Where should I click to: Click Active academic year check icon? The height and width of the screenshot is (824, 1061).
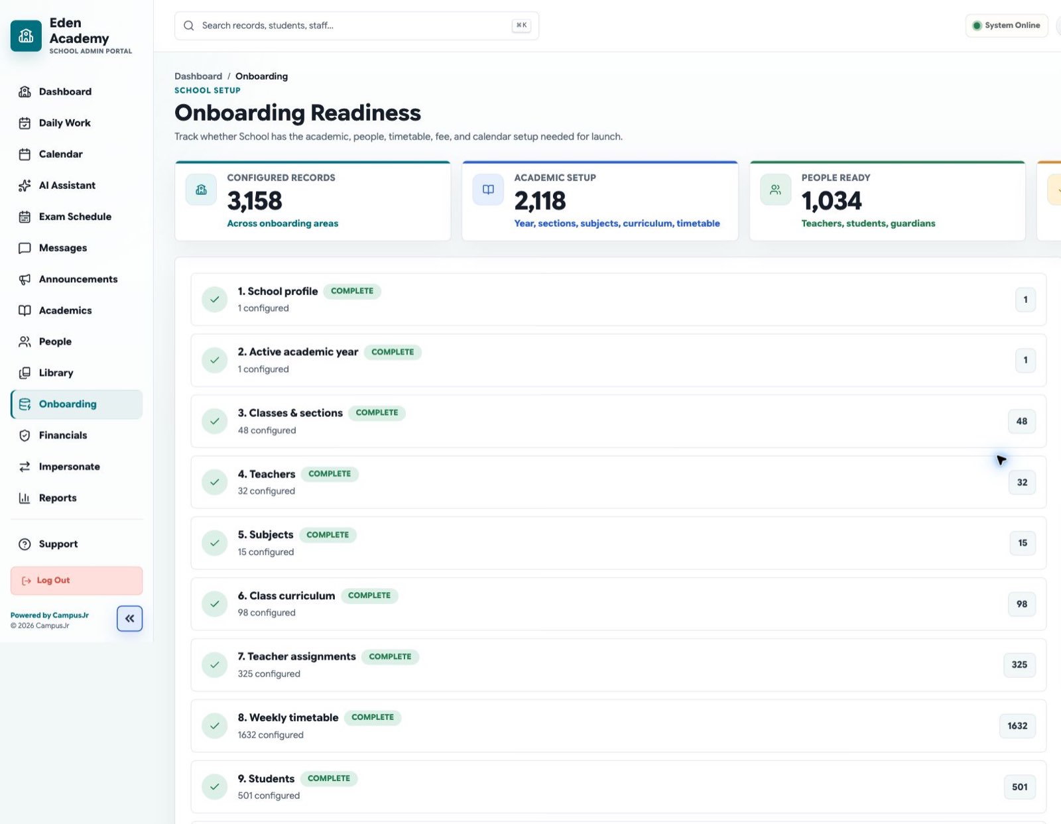click(x=215, y=361)
